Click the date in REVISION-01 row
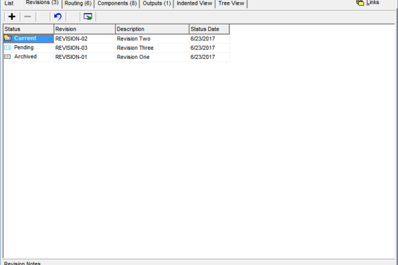The width and height of the screenshot is (398, 265). coord(210,57)
